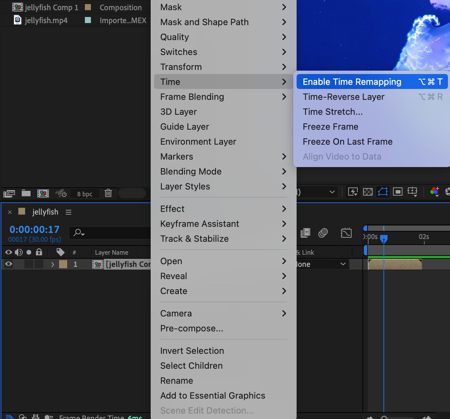Click the 8 bpc color depth button
This screenshot has height=419, width=450.
point(85,194)
